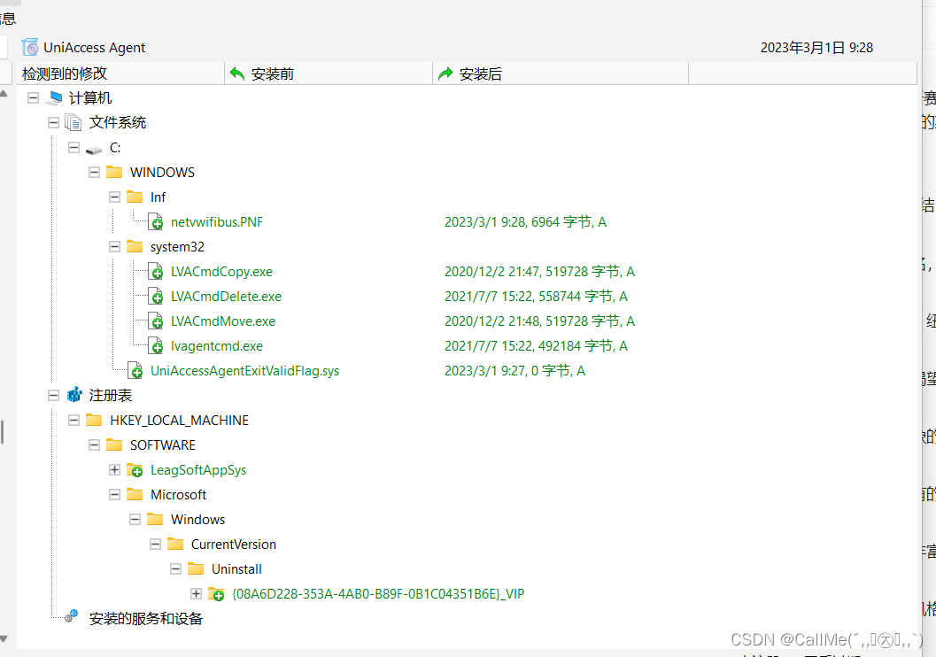Click the '2020/12/2 21:48, 519728 字节, A' value
This screenshot has width=936, height=657.
539,321
